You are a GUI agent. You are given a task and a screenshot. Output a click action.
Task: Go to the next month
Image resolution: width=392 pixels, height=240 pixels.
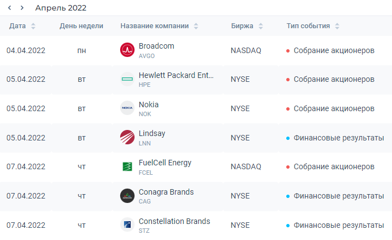click(22, 8)
